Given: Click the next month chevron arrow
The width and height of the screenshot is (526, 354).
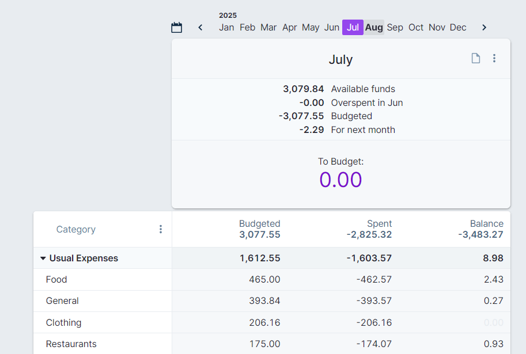Looking at the screenshot, I should tap(484, 27).
